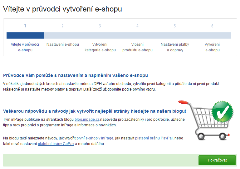Click the filled blue progress bar segment

(25, 35)
